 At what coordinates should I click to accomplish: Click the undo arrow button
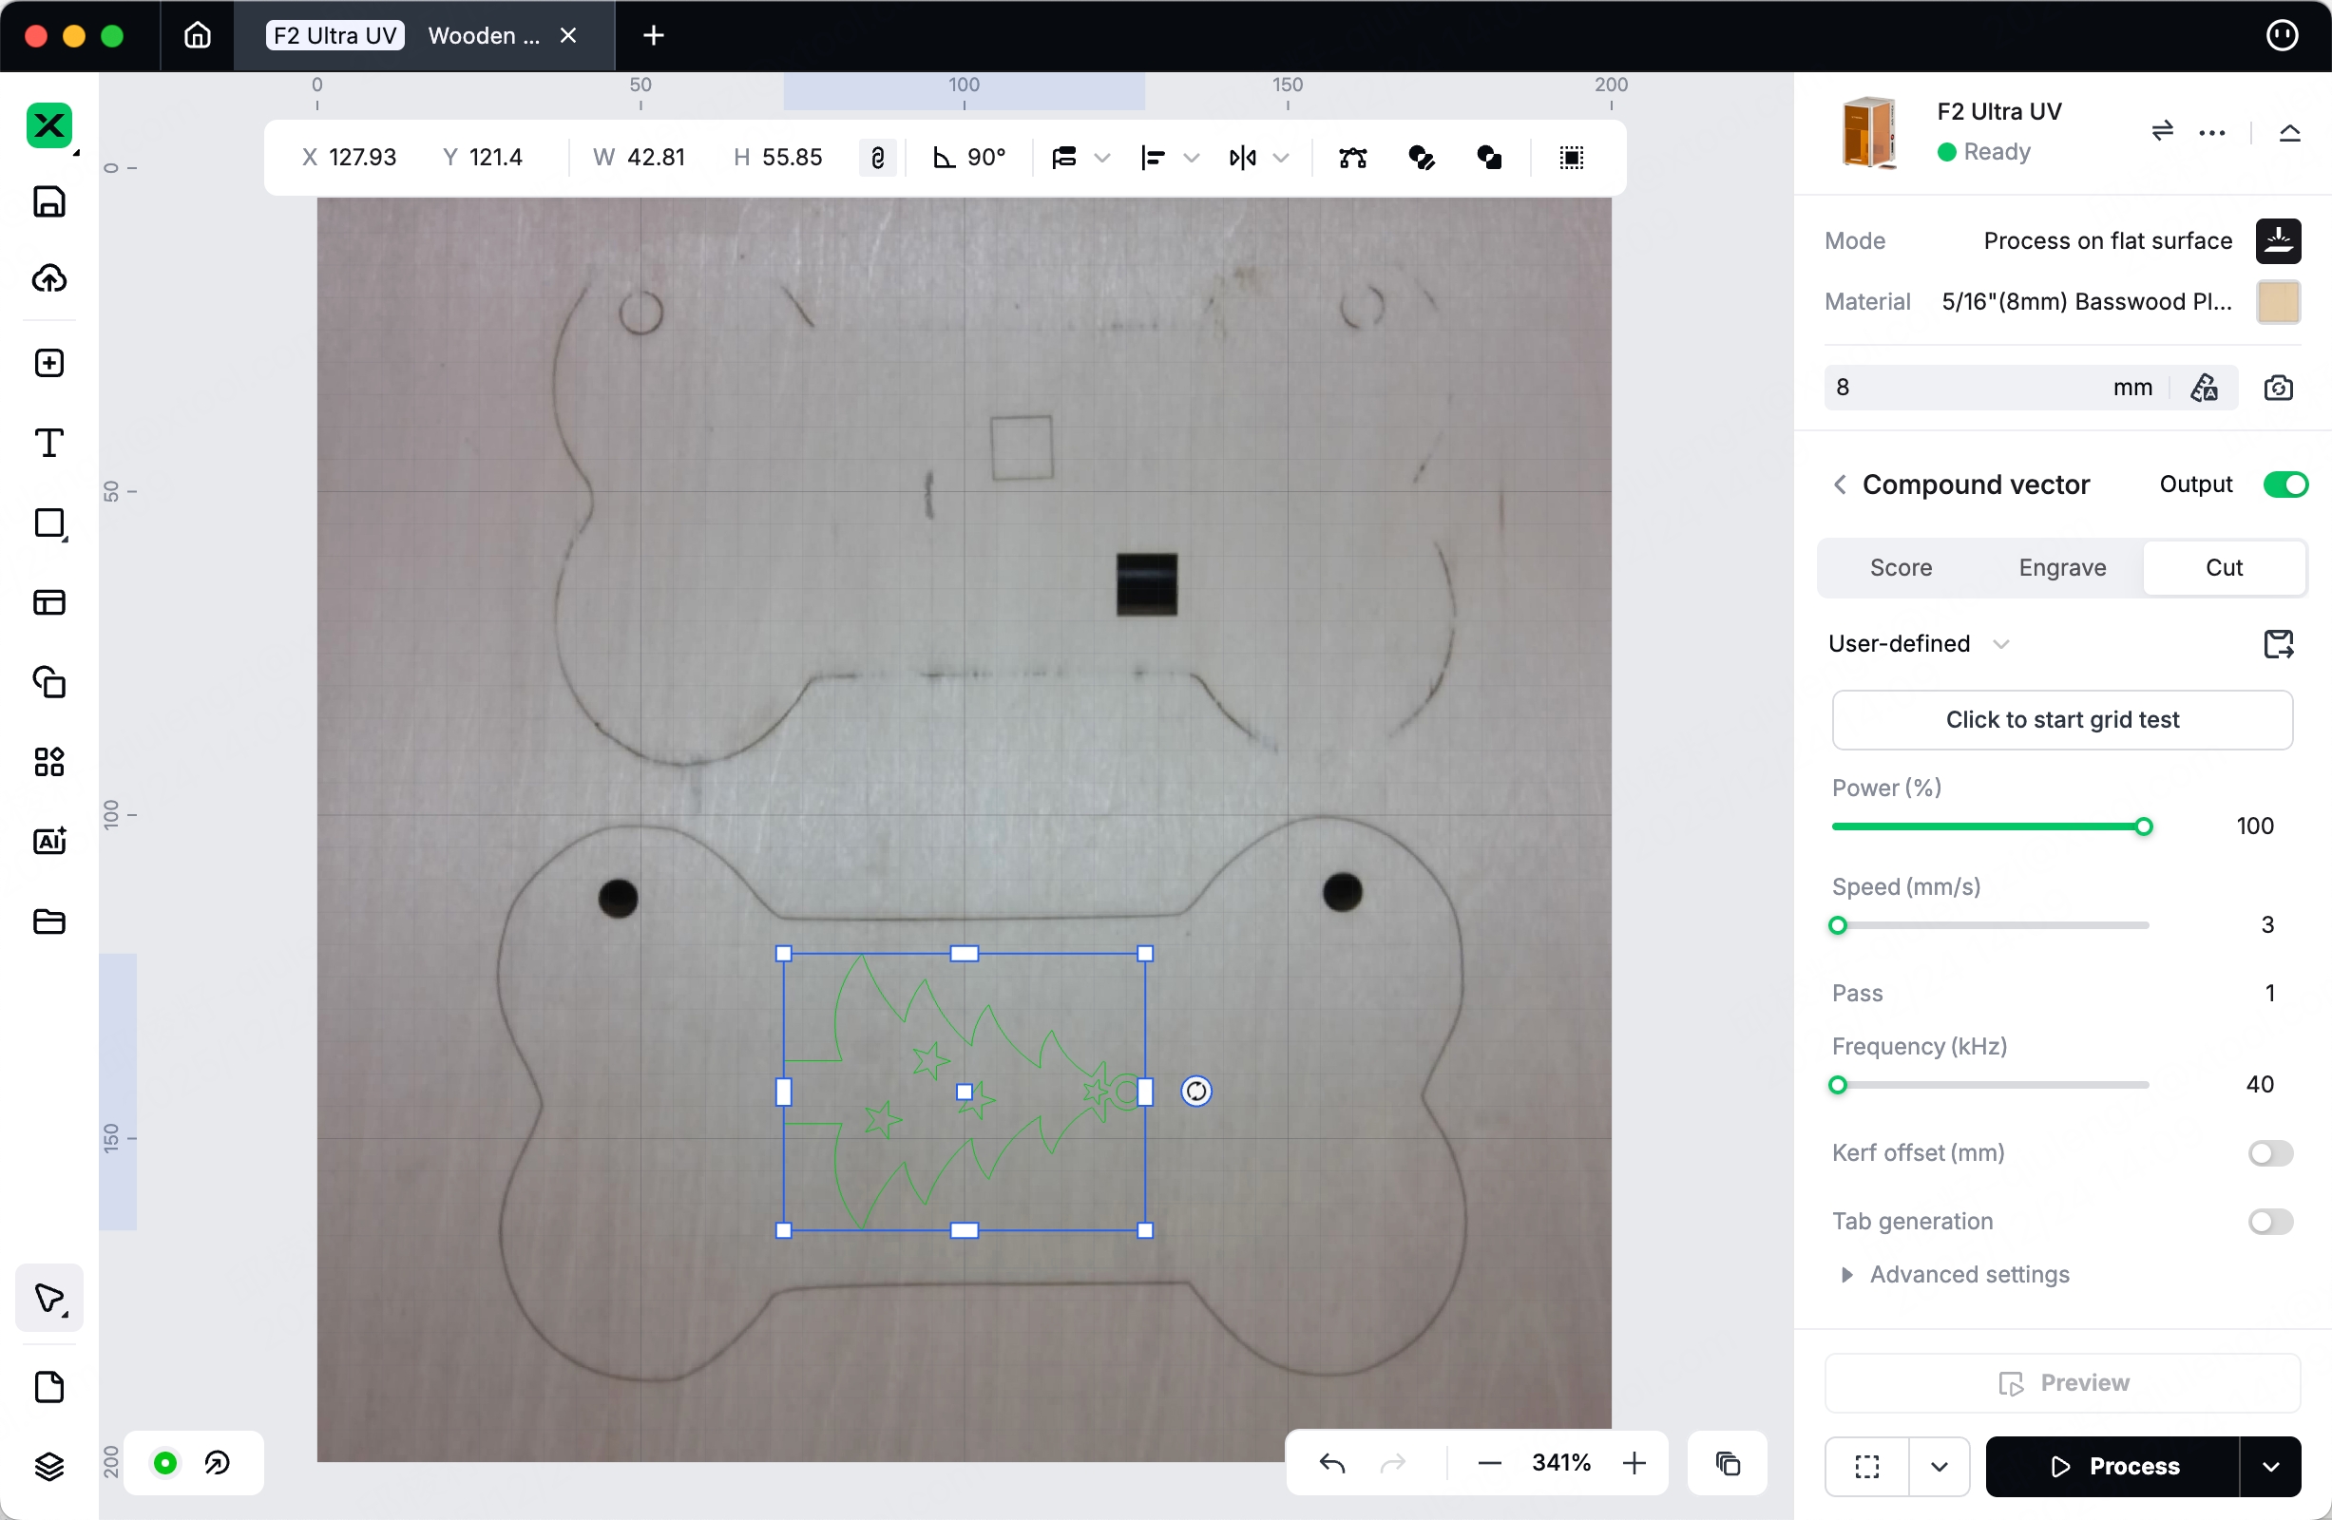click(1331, 1463)
